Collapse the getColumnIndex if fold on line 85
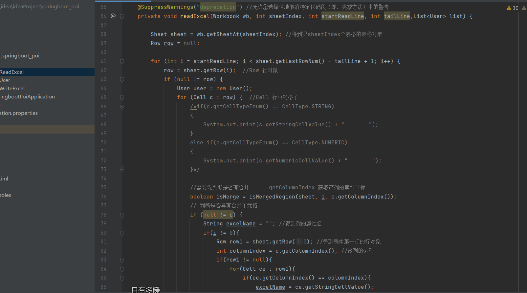The width and height of the screenshot is (527, 293). 122,278
